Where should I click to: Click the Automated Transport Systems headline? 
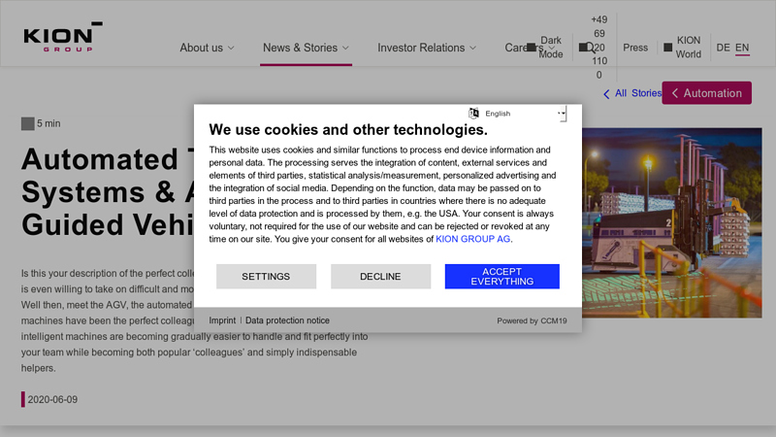point(108,191)
